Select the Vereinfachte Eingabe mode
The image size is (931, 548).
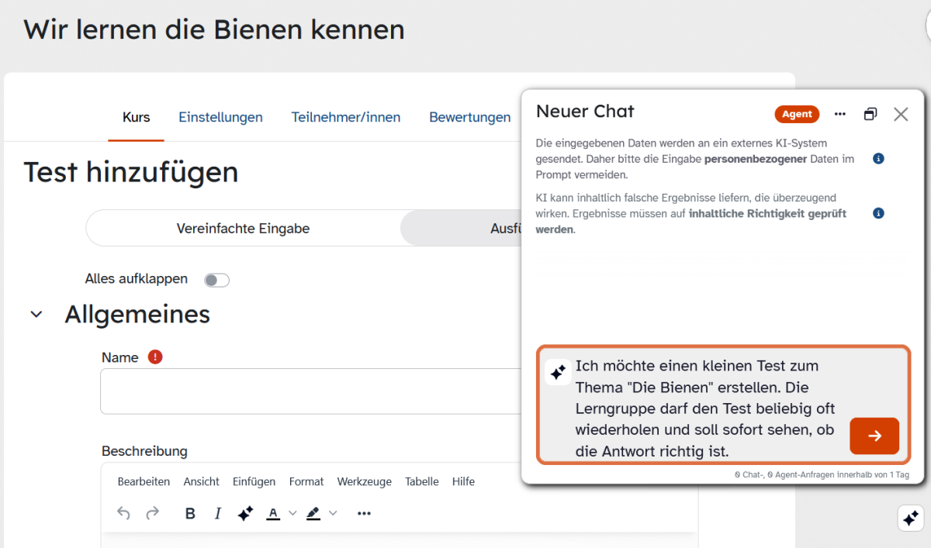tap(243, 229)
